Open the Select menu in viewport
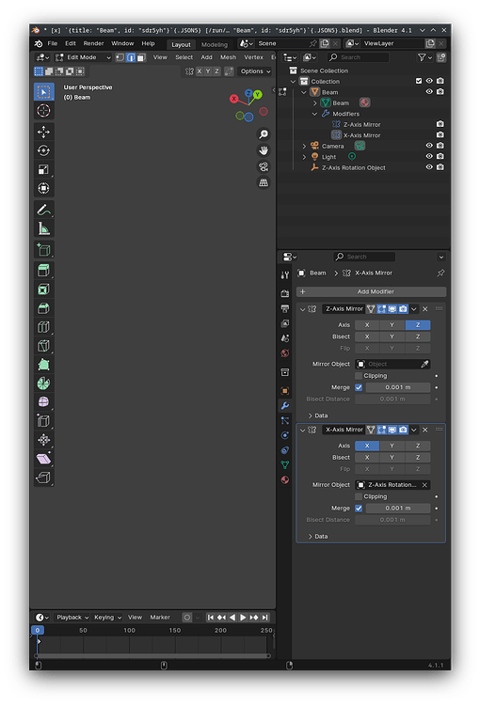Image resolution: width=480 pixels, height=705 pixels. [184, 57]
